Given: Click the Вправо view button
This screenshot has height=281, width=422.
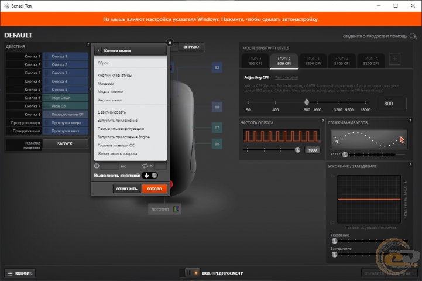Looking at the screenshot, I should pyautogui.click(x=191, y=47).
